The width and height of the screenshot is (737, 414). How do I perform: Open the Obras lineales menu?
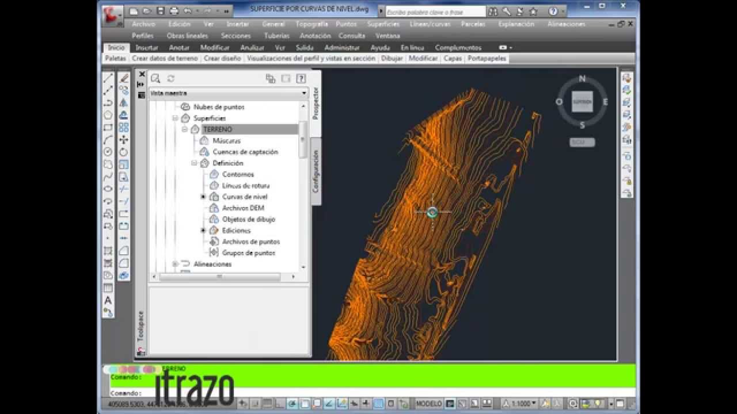(x=187, y=36)
